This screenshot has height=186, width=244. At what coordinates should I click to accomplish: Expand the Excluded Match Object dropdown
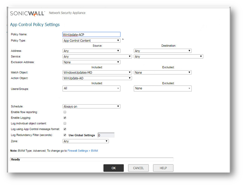(162, 72)
